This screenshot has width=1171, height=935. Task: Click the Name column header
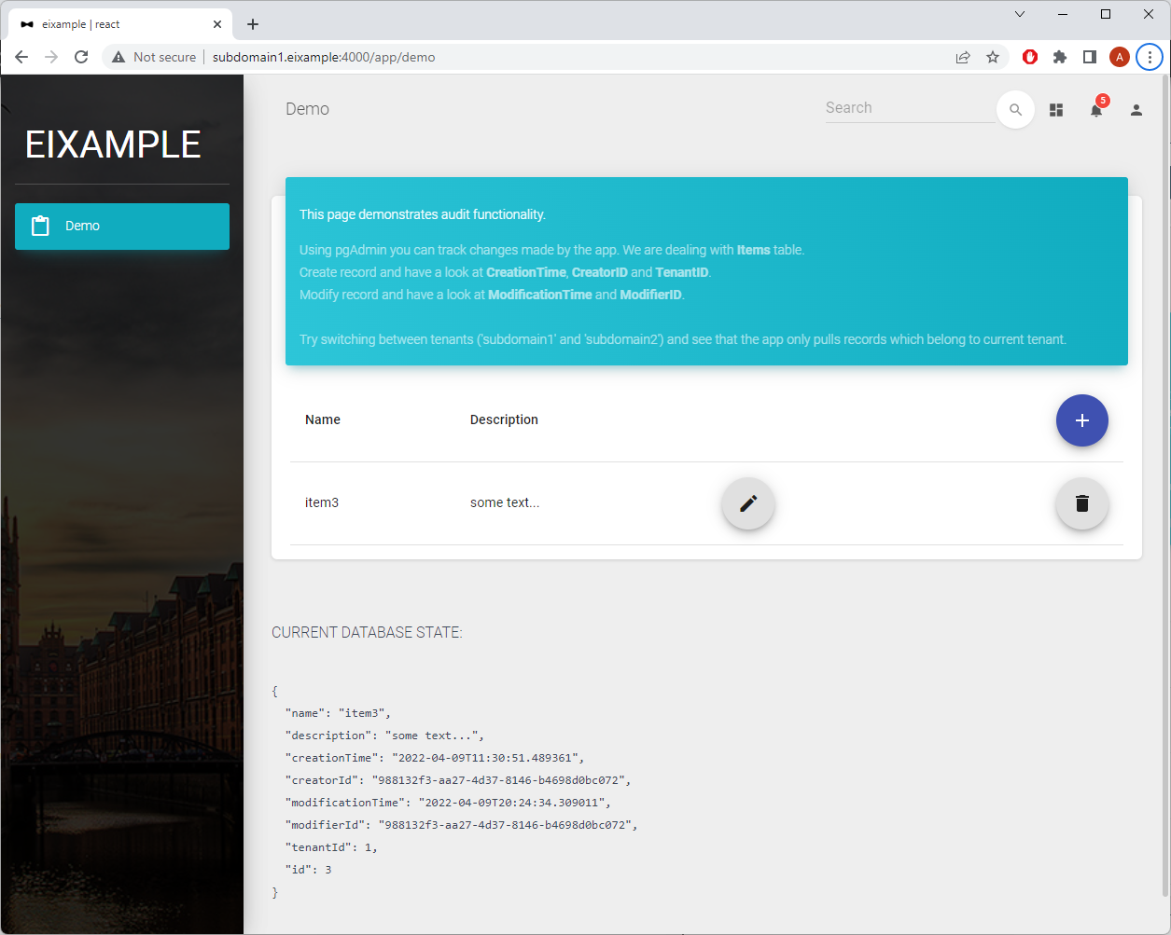click(323, 419)
